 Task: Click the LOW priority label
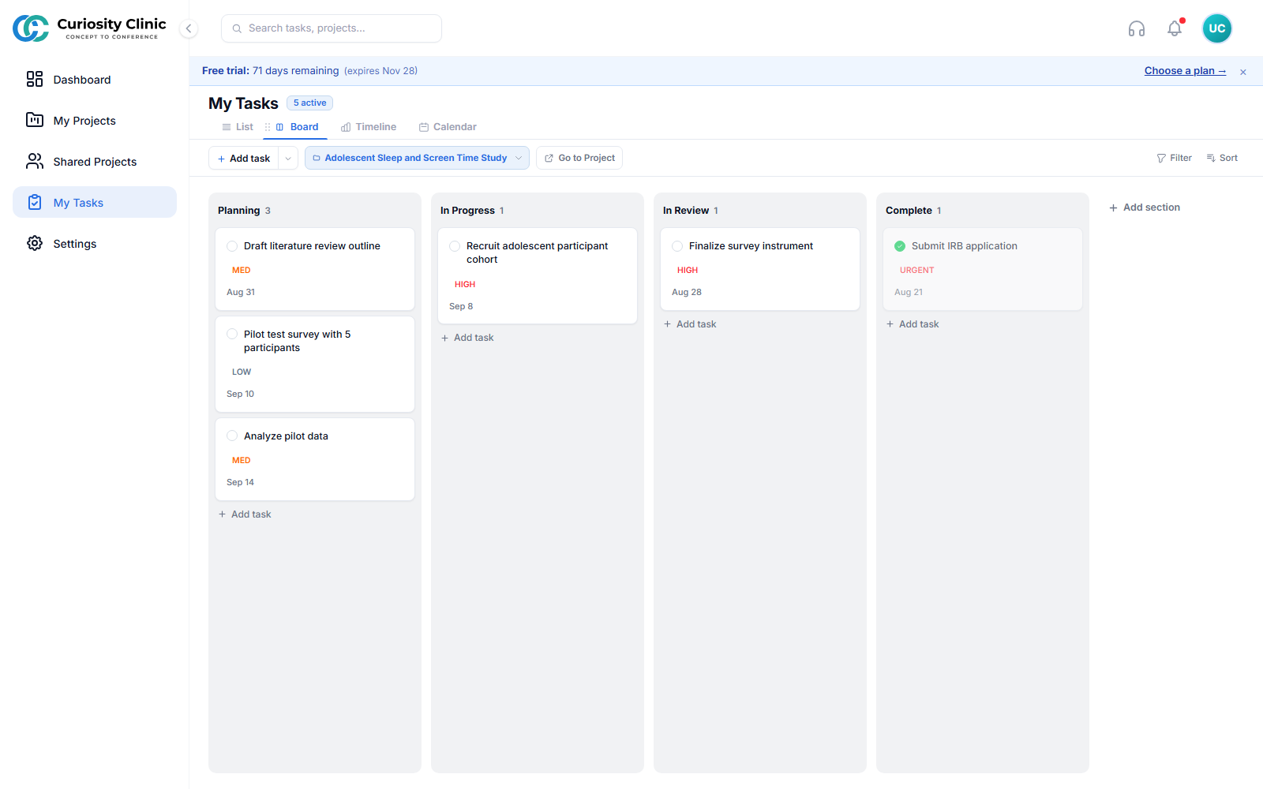(x=242, y=372)
